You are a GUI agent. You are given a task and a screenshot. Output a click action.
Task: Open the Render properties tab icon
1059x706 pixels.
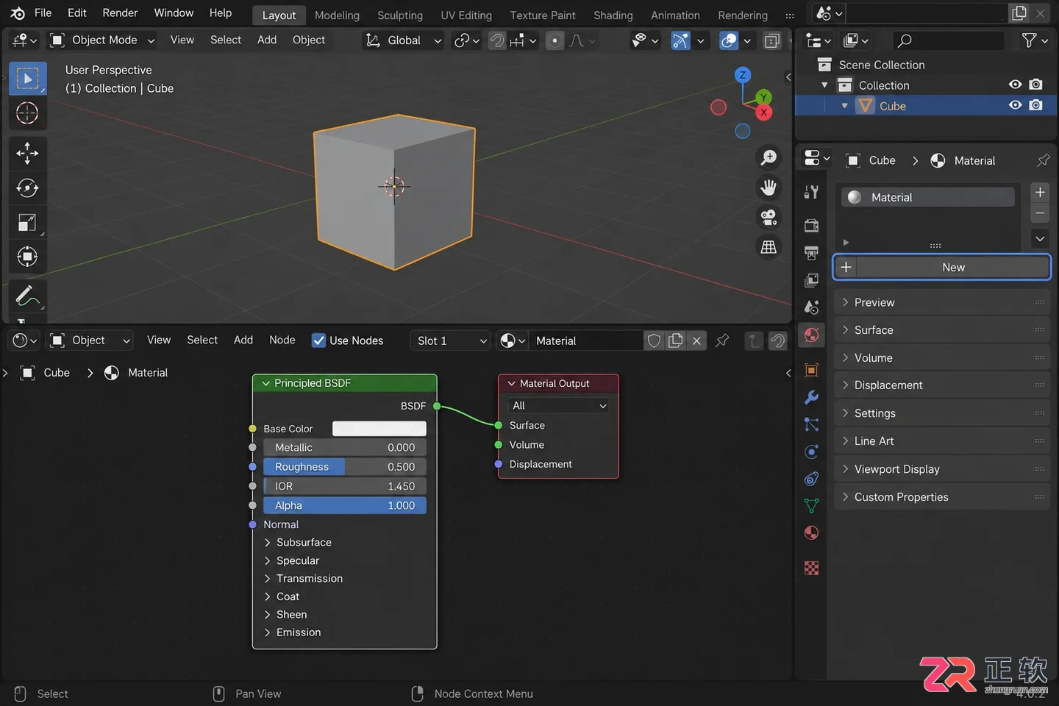(812, 225)
